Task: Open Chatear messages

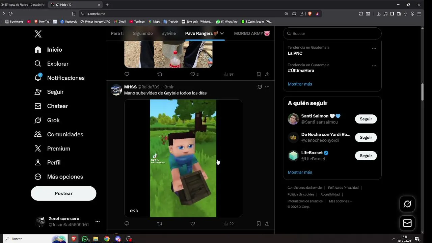Action: coord(51,106)
